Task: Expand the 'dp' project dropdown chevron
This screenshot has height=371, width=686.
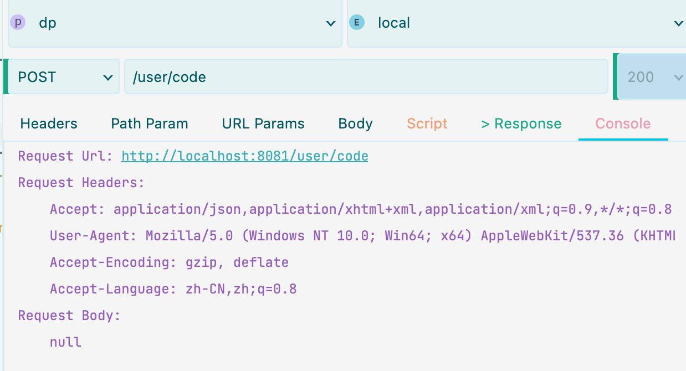Action: pyautogui.click(x=330, y=23)
